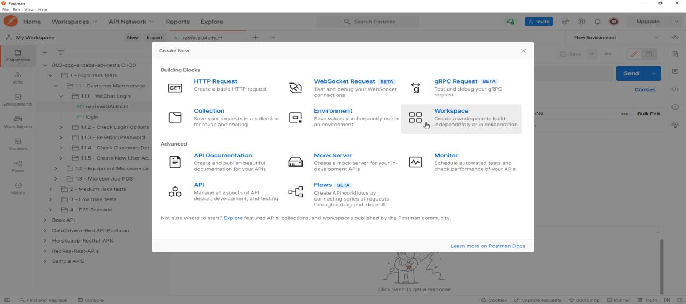Click the Postman logo icon

point(10,22)
